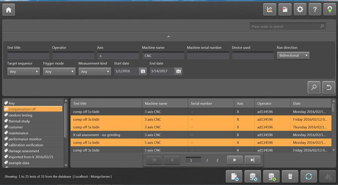Open Target sequence dropdown
This screenshot has width=338, height=185.
23,72
